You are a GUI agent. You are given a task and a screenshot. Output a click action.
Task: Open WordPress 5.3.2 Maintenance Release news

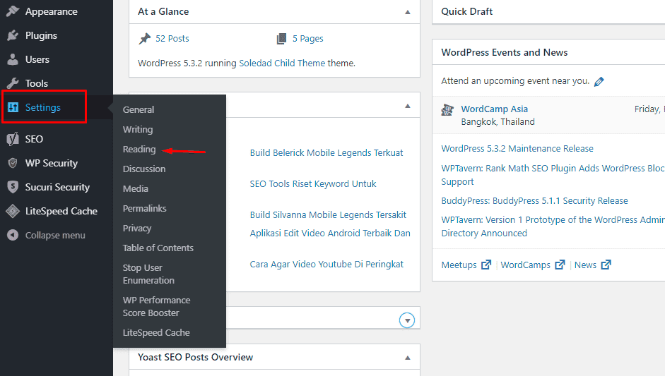tap(517, 149)
